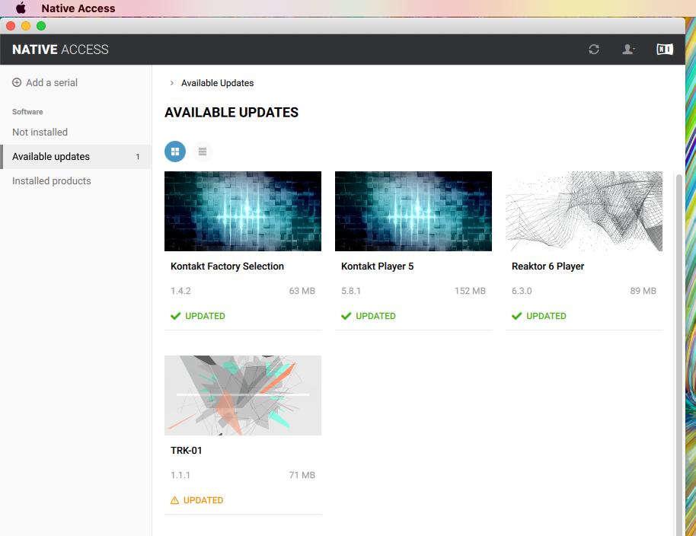Click version 1.1.1 text
This screenshot has height=536, width=696.
[x=180, y=475]
